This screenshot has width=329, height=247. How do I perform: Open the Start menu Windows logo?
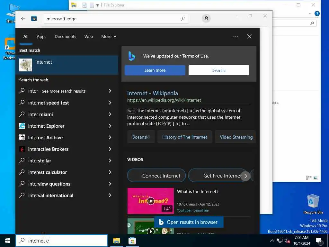pos(8,241)
